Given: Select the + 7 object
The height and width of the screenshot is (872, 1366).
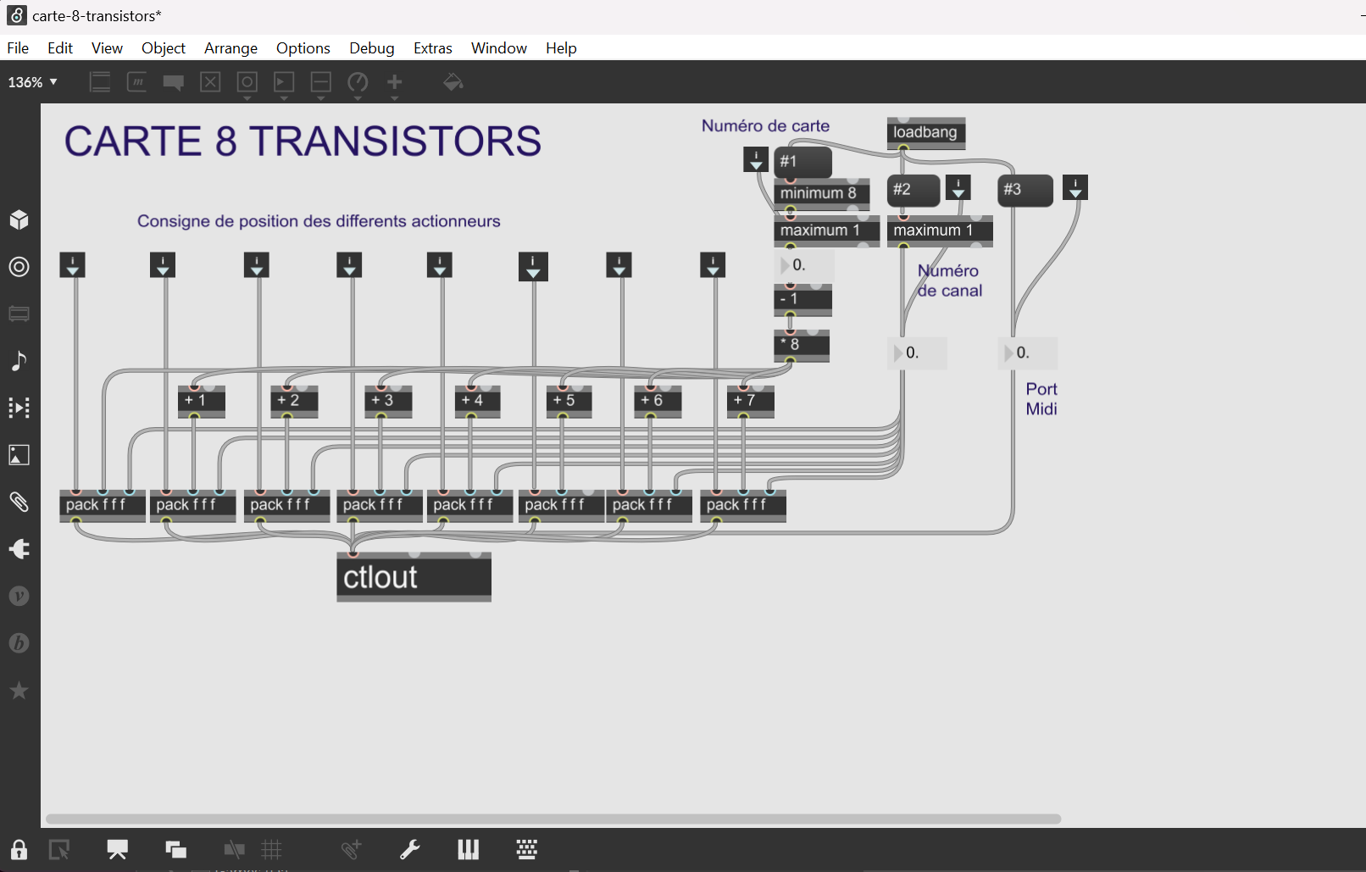Looking at the screenshot, I should pos(751,401).
